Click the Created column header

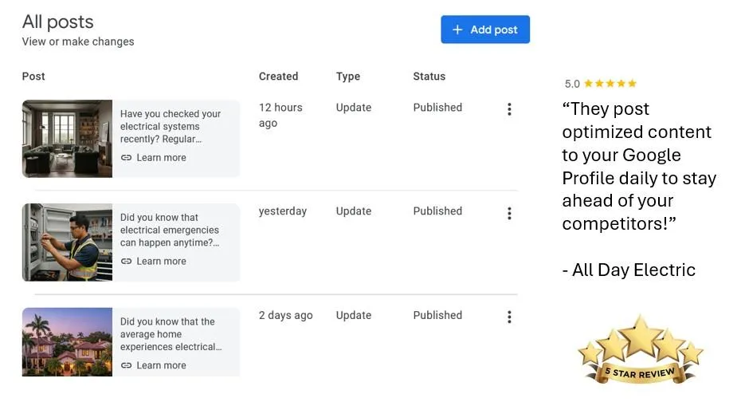(278, 77)
